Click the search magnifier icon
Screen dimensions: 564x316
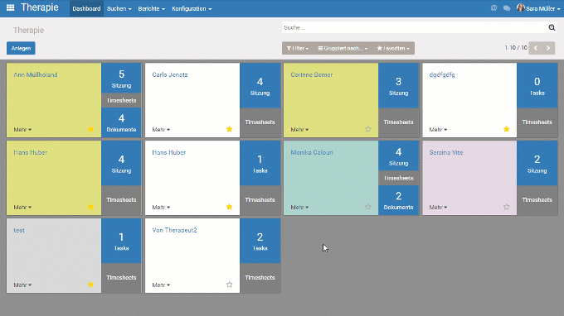552,27
